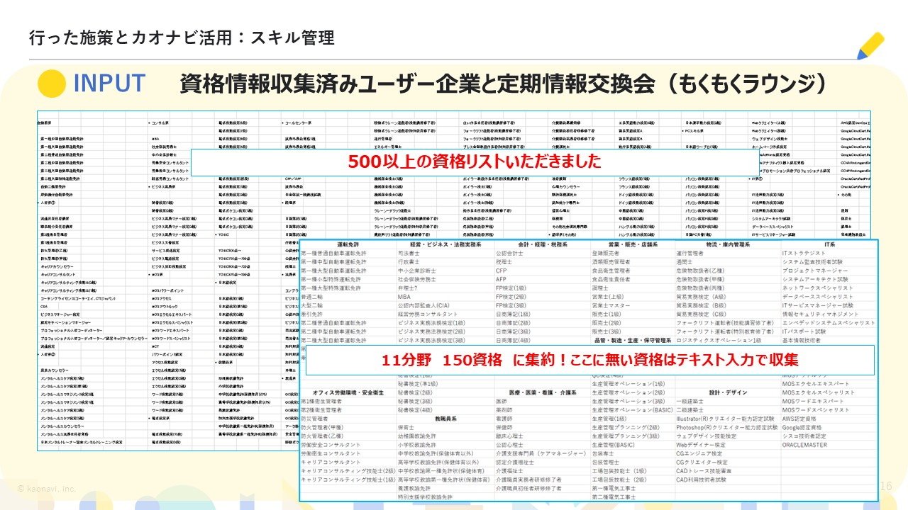Click the INPUT heading text
Image resolution: width=908 pixels, height=510 pixels.
tap(109, 84)
